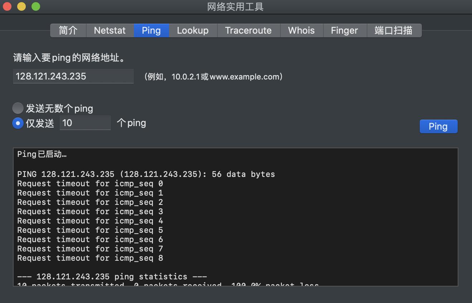Open the Whois tab
This screenshot has height=303, width=472.
[x=301, y=30]
